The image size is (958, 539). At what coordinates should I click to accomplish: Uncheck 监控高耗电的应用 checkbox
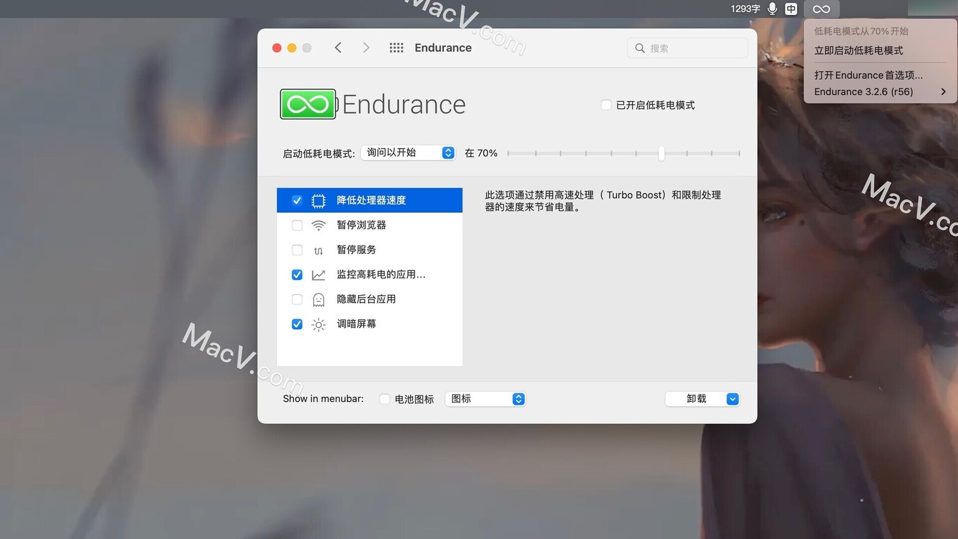coord(297,274)
